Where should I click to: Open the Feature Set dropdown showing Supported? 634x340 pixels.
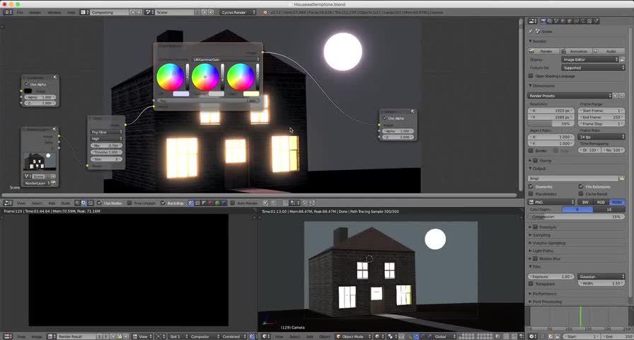[593, 67]
